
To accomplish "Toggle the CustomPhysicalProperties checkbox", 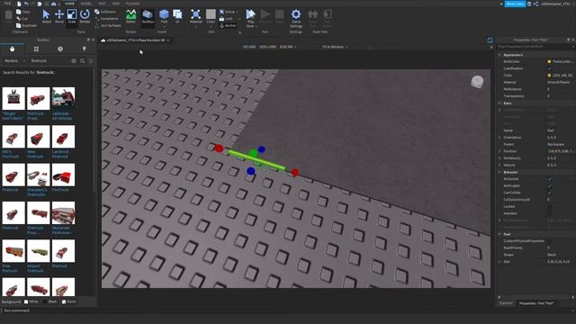I will point(550,241).
